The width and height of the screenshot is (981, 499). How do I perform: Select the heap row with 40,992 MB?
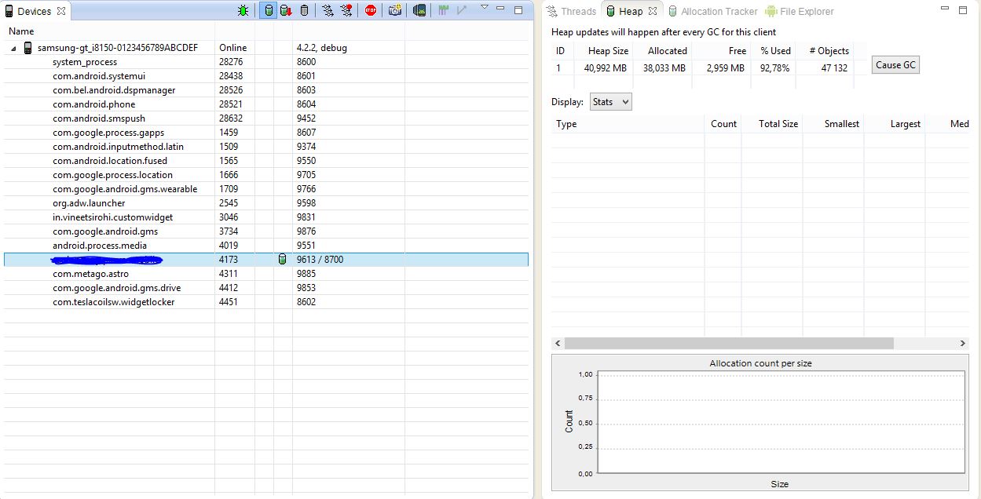coord(702,68)
